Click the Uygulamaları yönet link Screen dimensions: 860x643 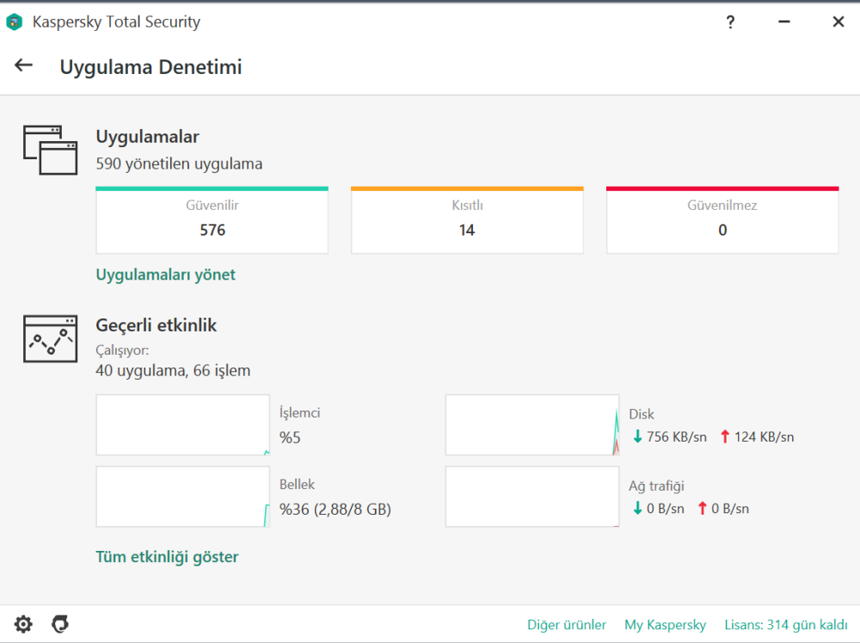tap(165, 275)
